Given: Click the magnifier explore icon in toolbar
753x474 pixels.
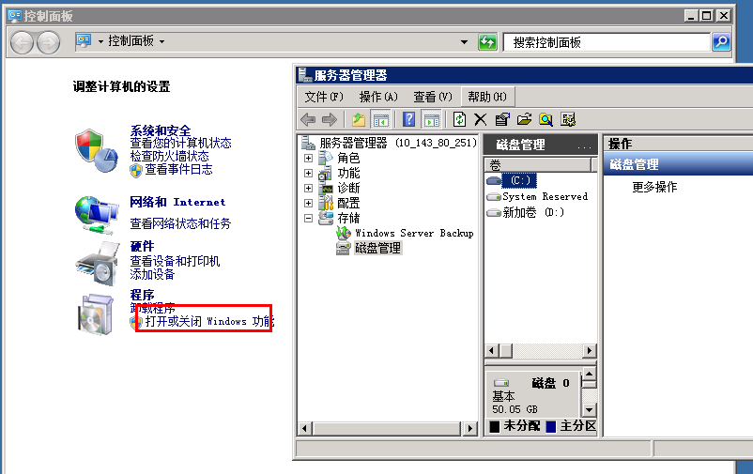Looking at the screenshot, I should (546, 119).
